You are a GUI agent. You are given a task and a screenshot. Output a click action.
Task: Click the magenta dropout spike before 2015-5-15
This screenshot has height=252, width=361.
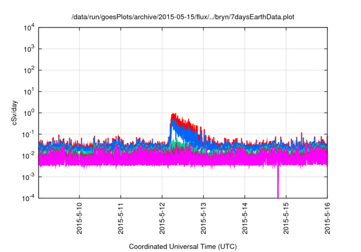click(278, 181)
